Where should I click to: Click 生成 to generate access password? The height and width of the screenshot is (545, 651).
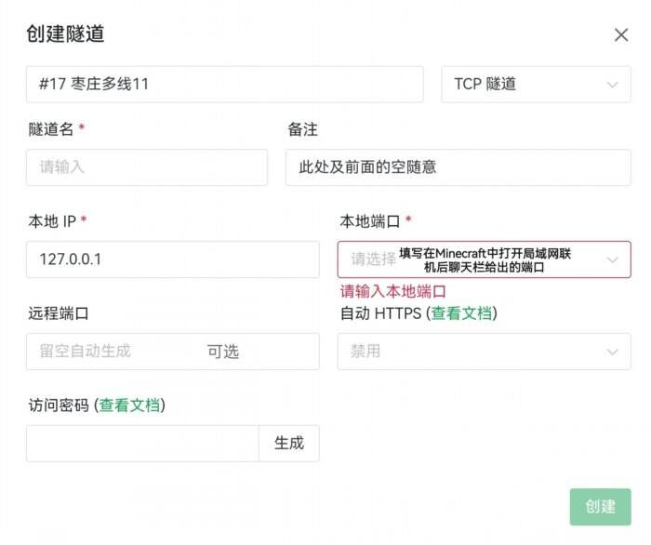tap(289, 444)
